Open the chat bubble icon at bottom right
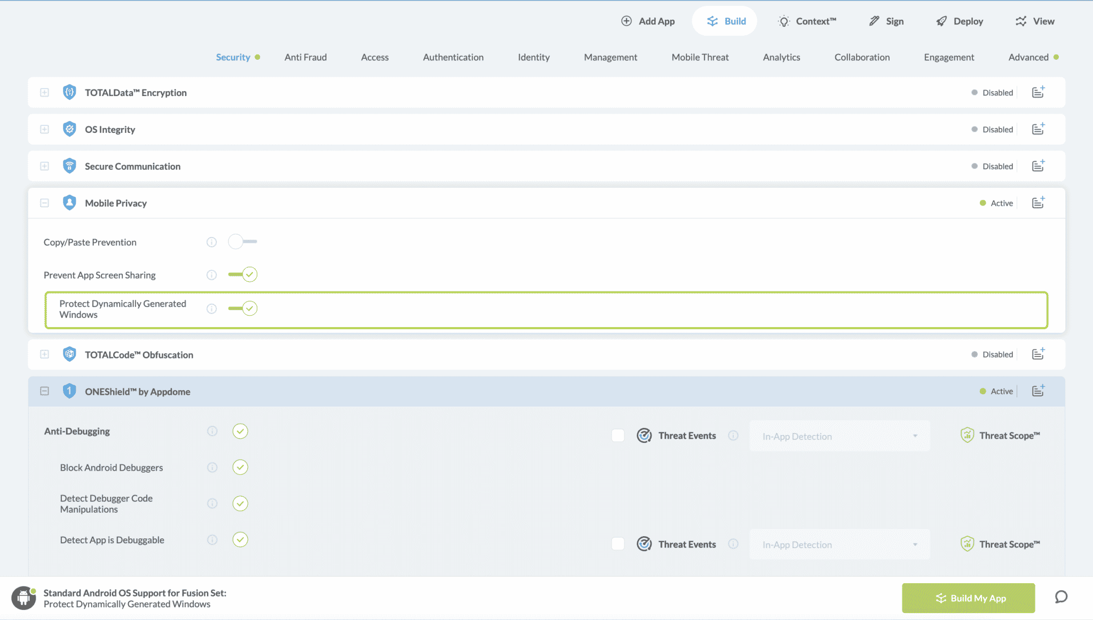This screenshot has height=620, width=1093. pos(1061,597)
